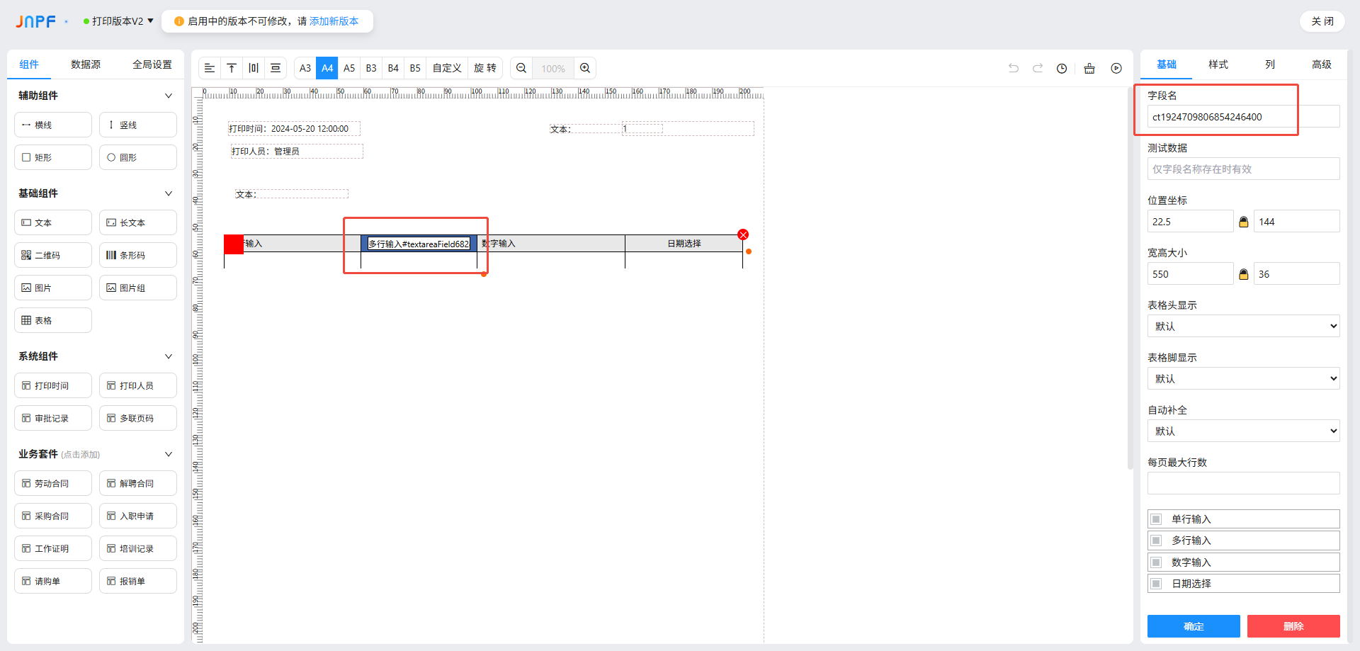
Task: Click the left-align toolbar icon
Action: [210, 68]
